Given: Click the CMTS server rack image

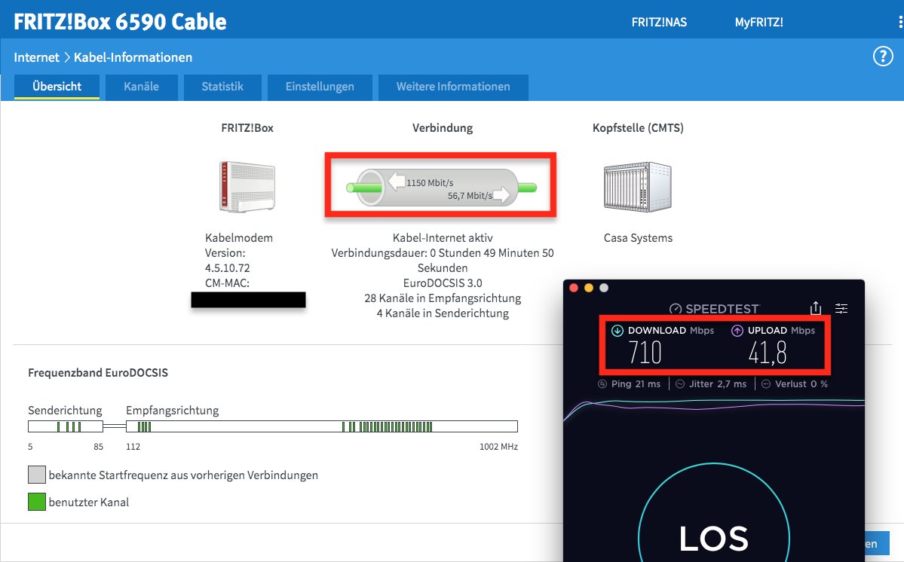Looking at the screenshot, I should coord(638,187).
